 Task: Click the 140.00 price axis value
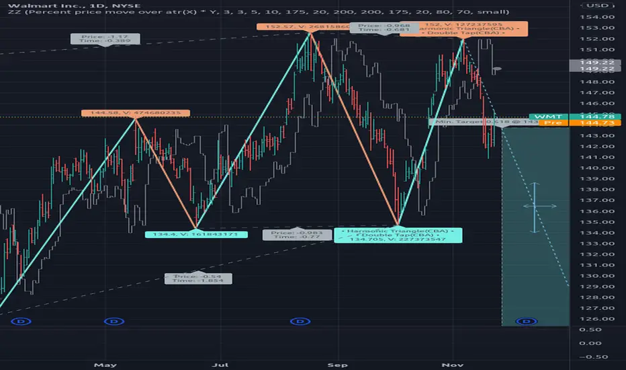click(x=597, y=168)
